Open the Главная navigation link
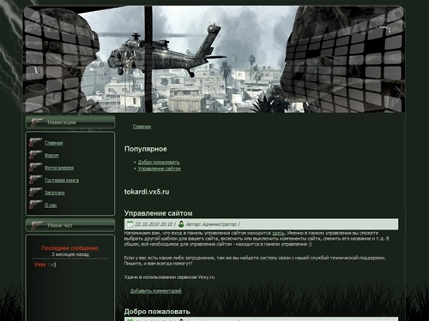Screen dimensions: 429x321 pos(54,143)
